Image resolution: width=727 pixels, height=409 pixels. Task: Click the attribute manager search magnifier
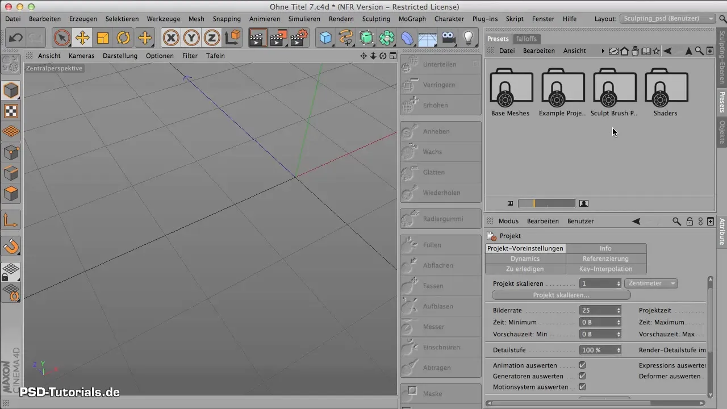(x=676, y=222)
